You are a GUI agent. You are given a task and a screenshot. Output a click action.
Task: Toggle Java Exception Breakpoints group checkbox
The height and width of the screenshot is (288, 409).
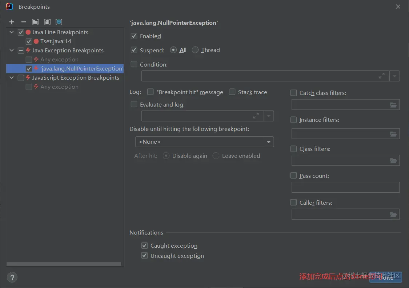pos(21,50)
